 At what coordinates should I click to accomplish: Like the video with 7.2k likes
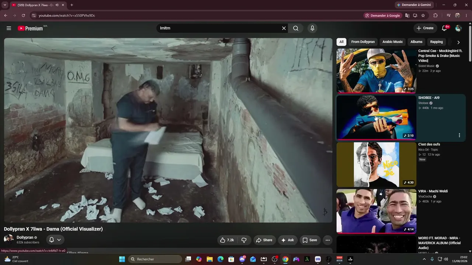(227, 240)
